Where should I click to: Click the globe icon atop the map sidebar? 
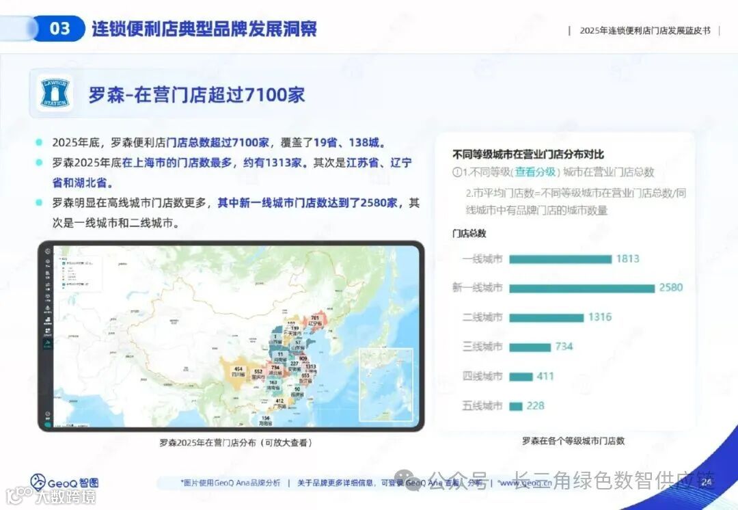[x=48, y=252]
